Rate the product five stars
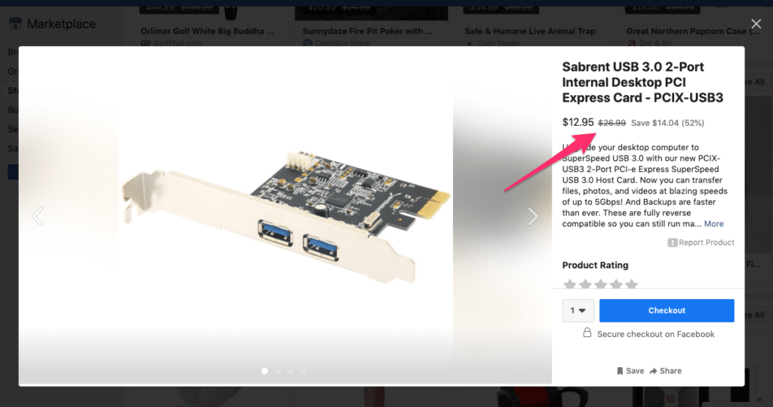Screen dimensions: 773x407 pos(631,285)
